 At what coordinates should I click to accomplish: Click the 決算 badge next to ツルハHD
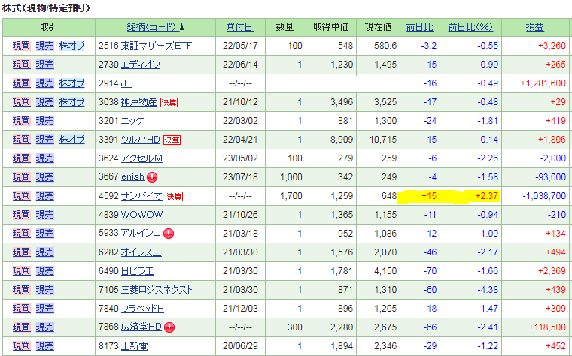172,140
